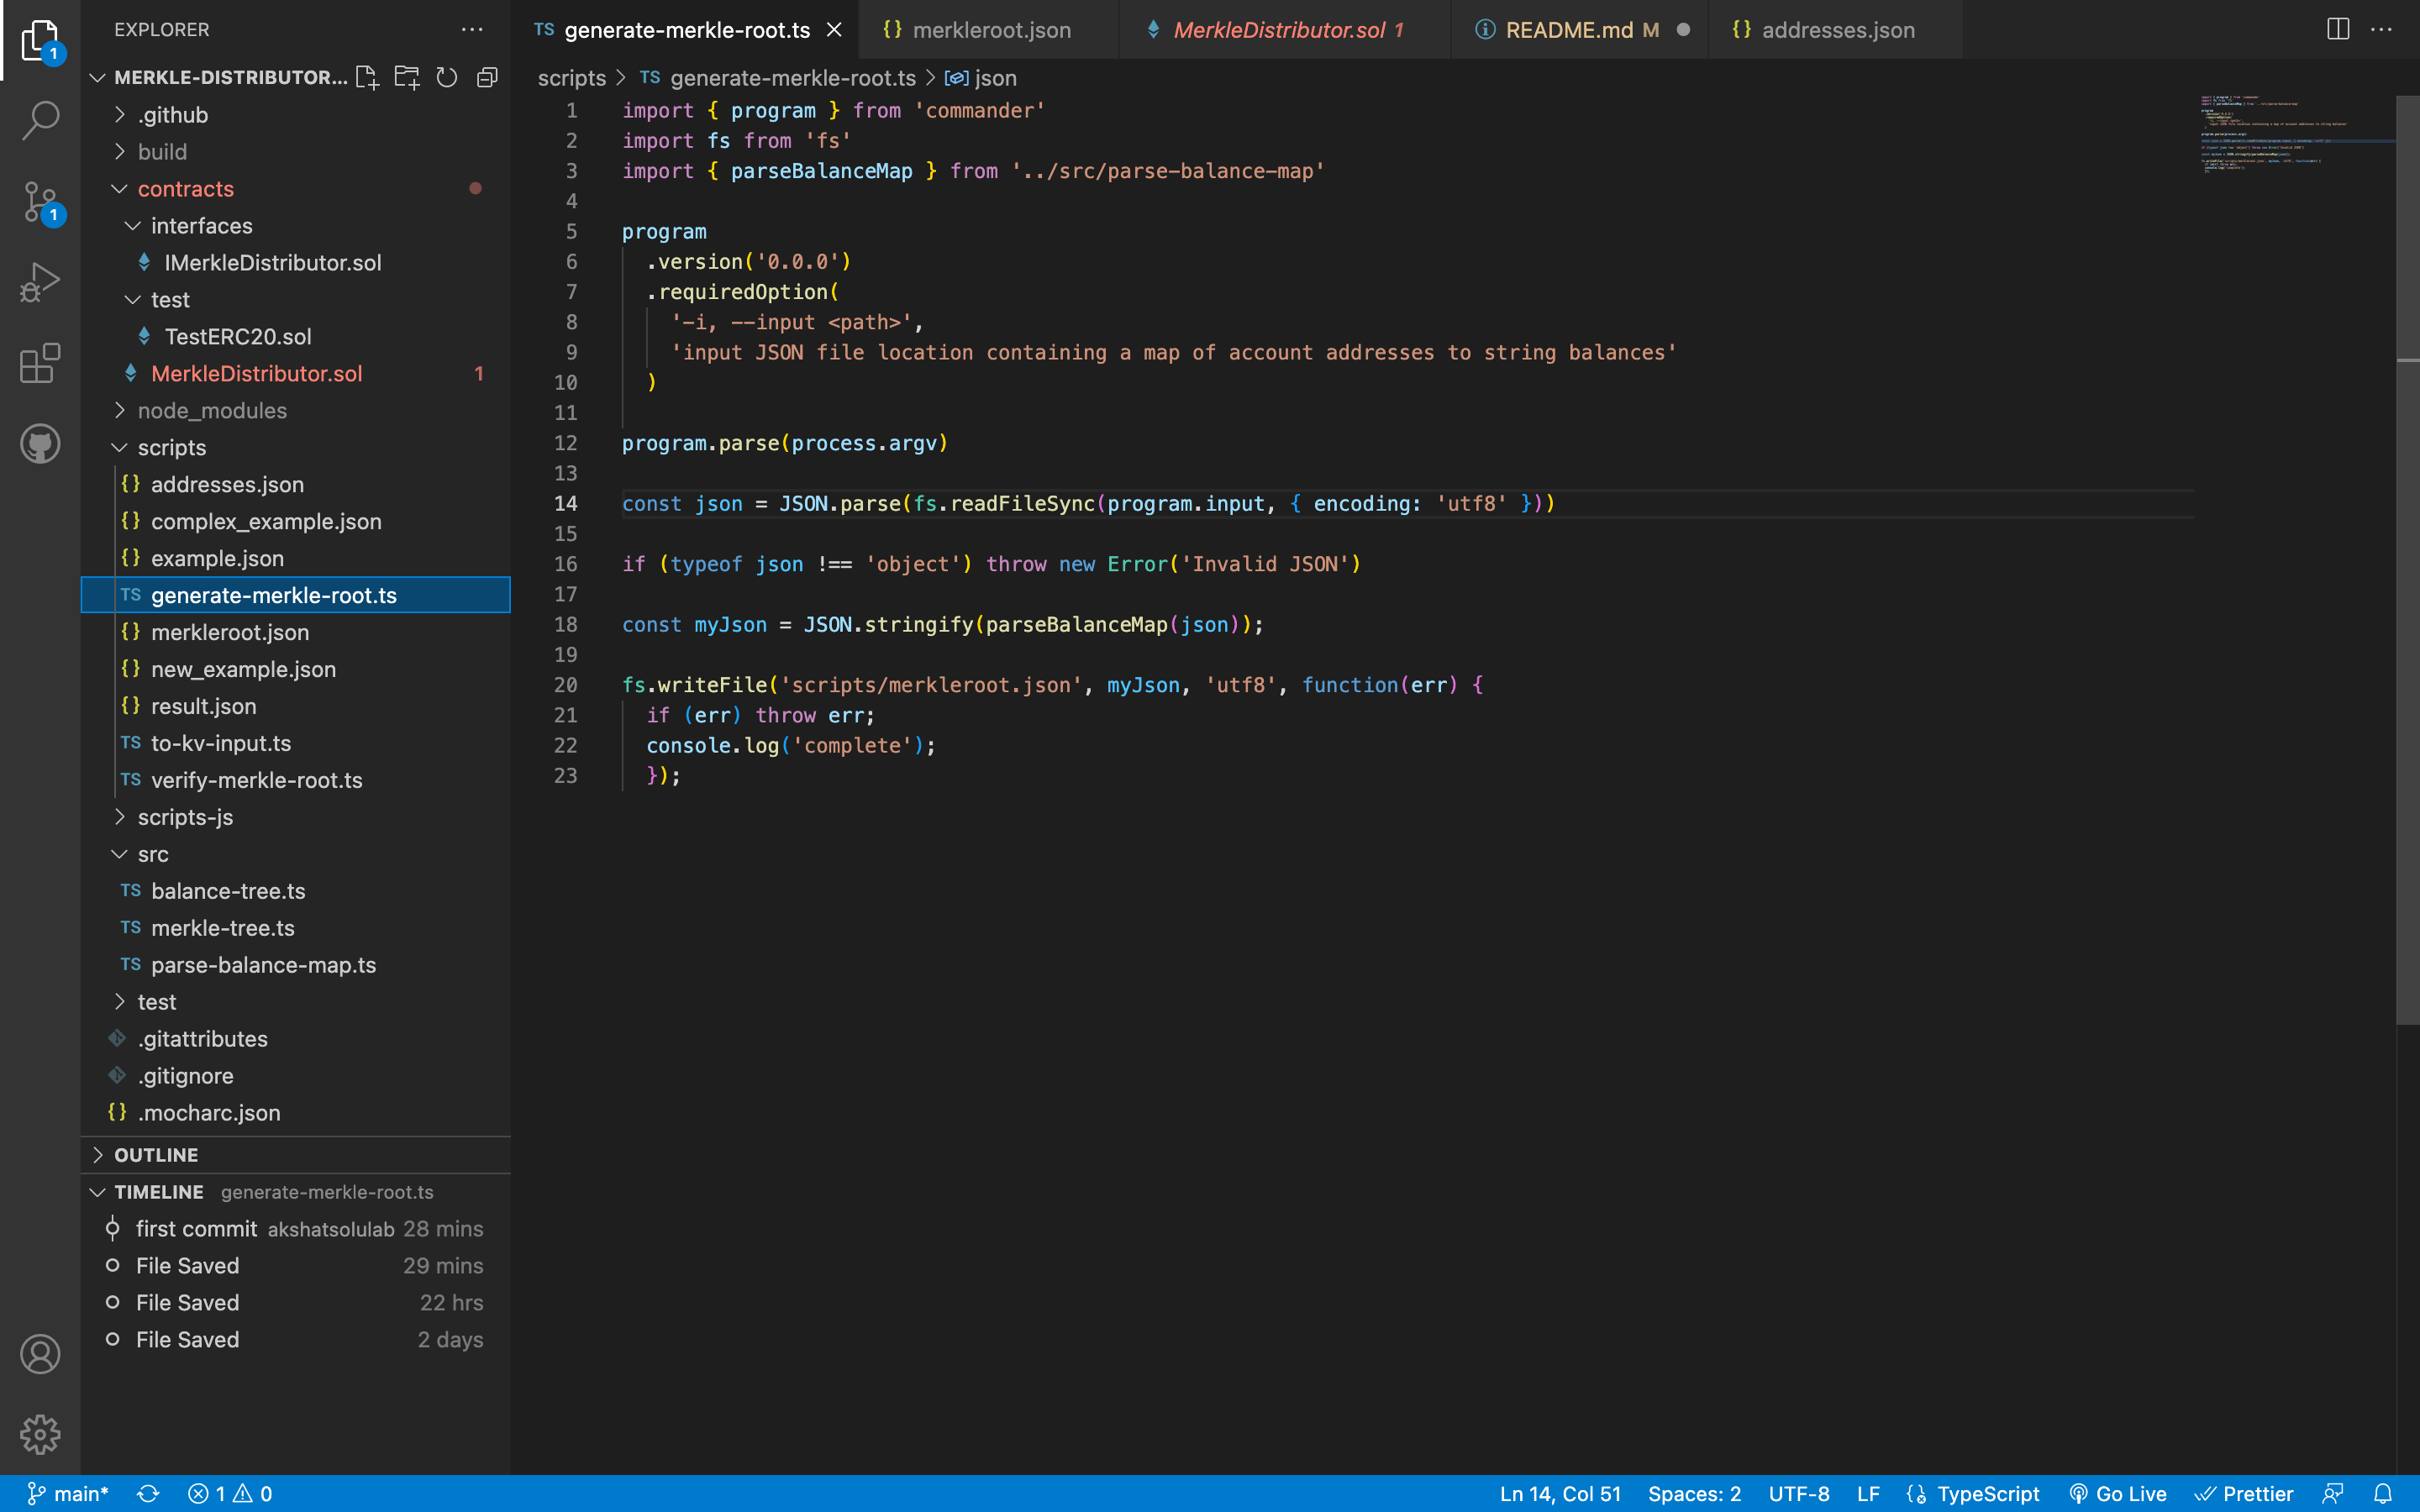Screen dimensions: 2420x1512
Task: Expand the OUTLINE section
Action: coord(295,1155)
